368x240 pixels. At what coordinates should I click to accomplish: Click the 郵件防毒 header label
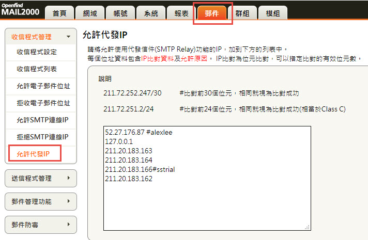coord(25,225)
